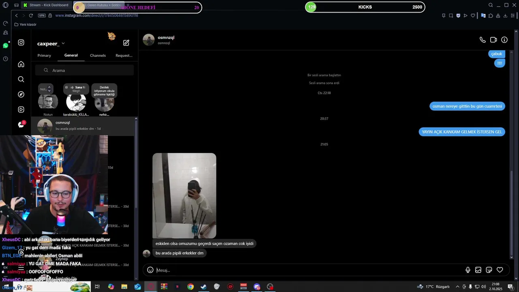Open the osmnzql conversation in the list

83,126
